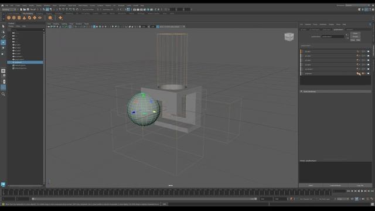Click the Focus button in Attribute Editor
The height and width of the screenshot is (211, 375).
356,33
